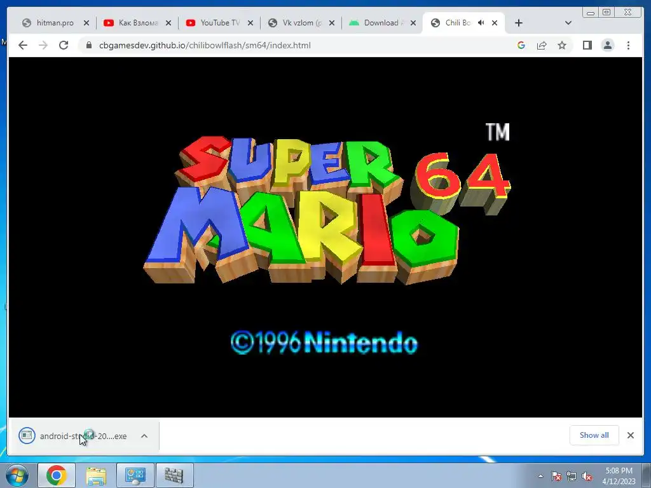Click the Super Mario 64 game canvas
The image size is (651, 488).
[325, 237]
